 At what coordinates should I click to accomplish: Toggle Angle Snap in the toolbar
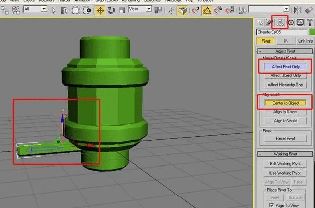[207, 10]
